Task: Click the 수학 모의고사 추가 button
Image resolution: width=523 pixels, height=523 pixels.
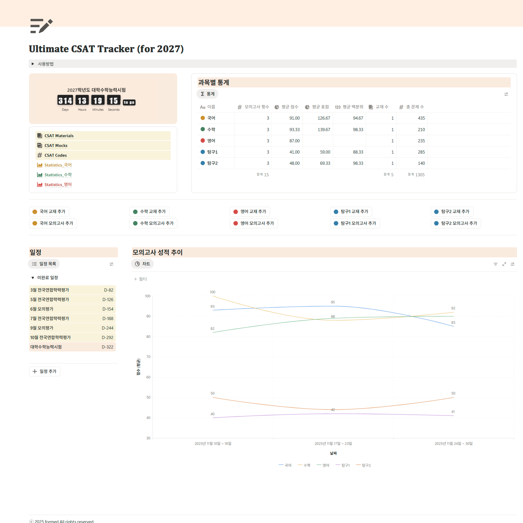Action: (x=154, y=223)
